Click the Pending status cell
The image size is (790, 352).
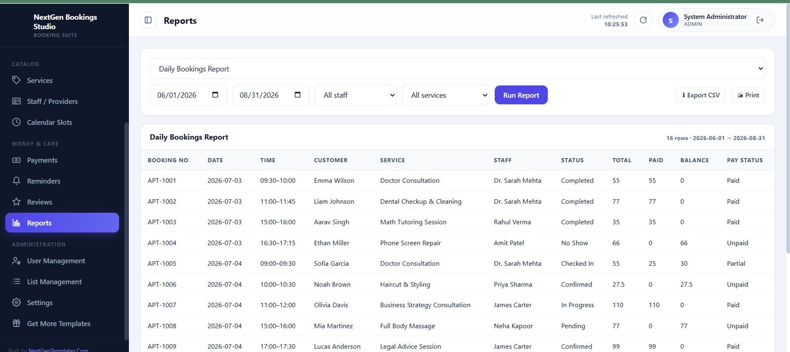(x=573, y=326)
